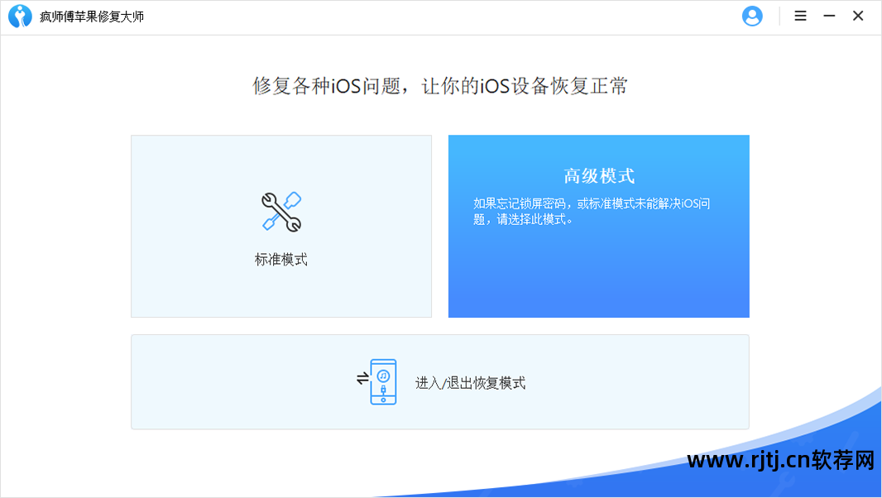The width and height of the screenshot is (882, 498).
Task: Click the wrench tool icon in 标准模式 card
Action: click(280, 209)
